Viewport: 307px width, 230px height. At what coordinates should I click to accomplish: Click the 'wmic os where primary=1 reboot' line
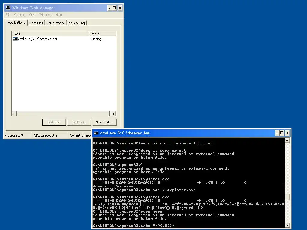[153, 143]
